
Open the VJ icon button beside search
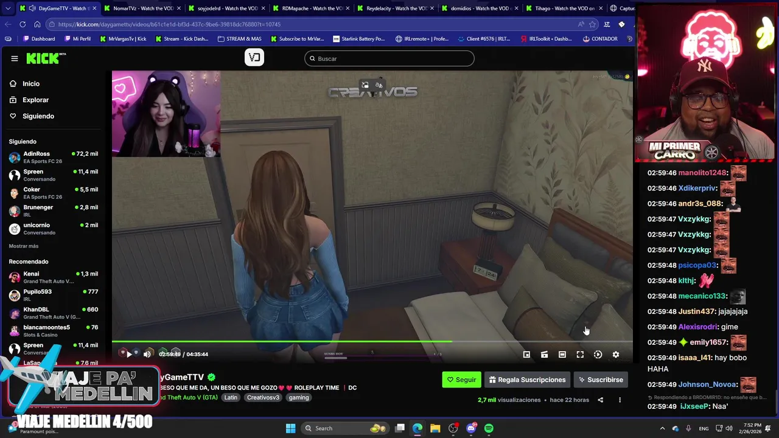pos(254,58)
